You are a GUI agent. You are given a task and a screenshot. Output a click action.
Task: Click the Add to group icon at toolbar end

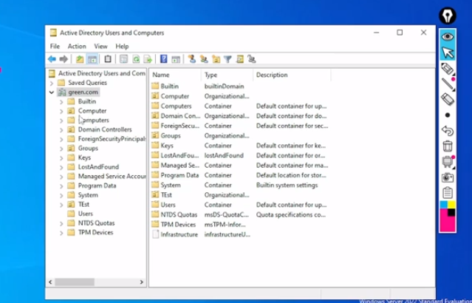(x=252, y=58)
